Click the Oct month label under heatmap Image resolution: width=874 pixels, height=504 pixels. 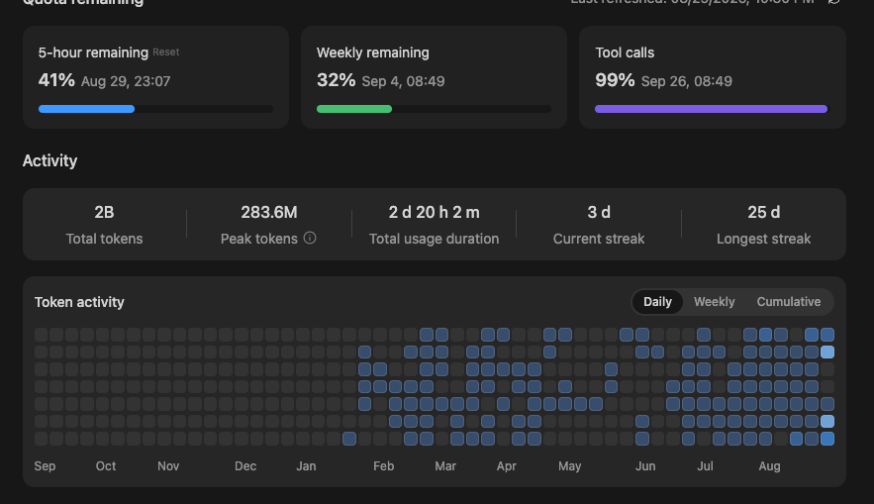click(x=106, y=466)
